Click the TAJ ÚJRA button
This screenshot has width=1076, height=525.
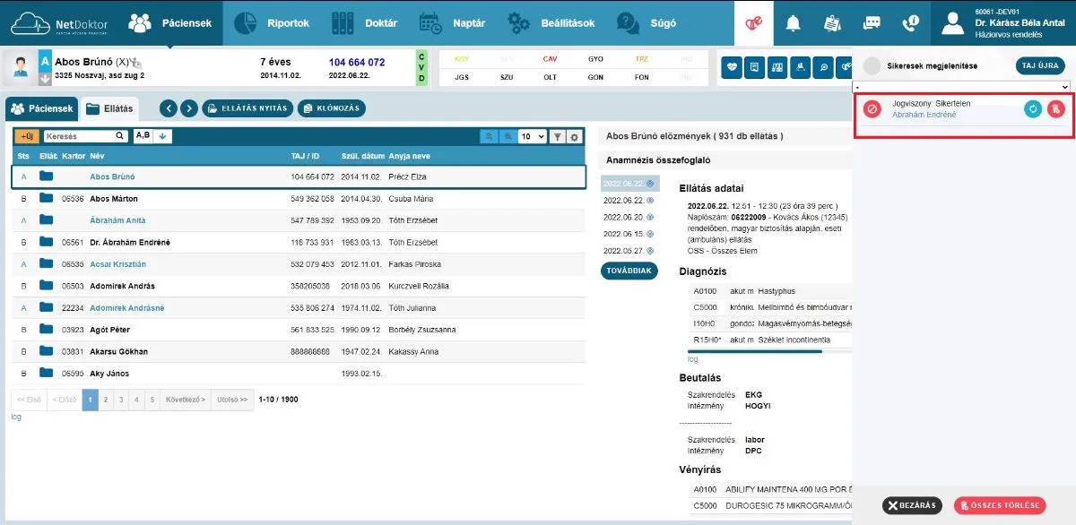pos(1040,66)
